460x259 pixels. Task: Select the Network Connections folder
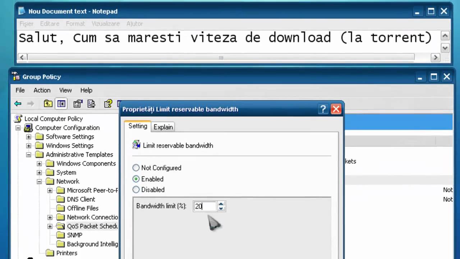92,217
